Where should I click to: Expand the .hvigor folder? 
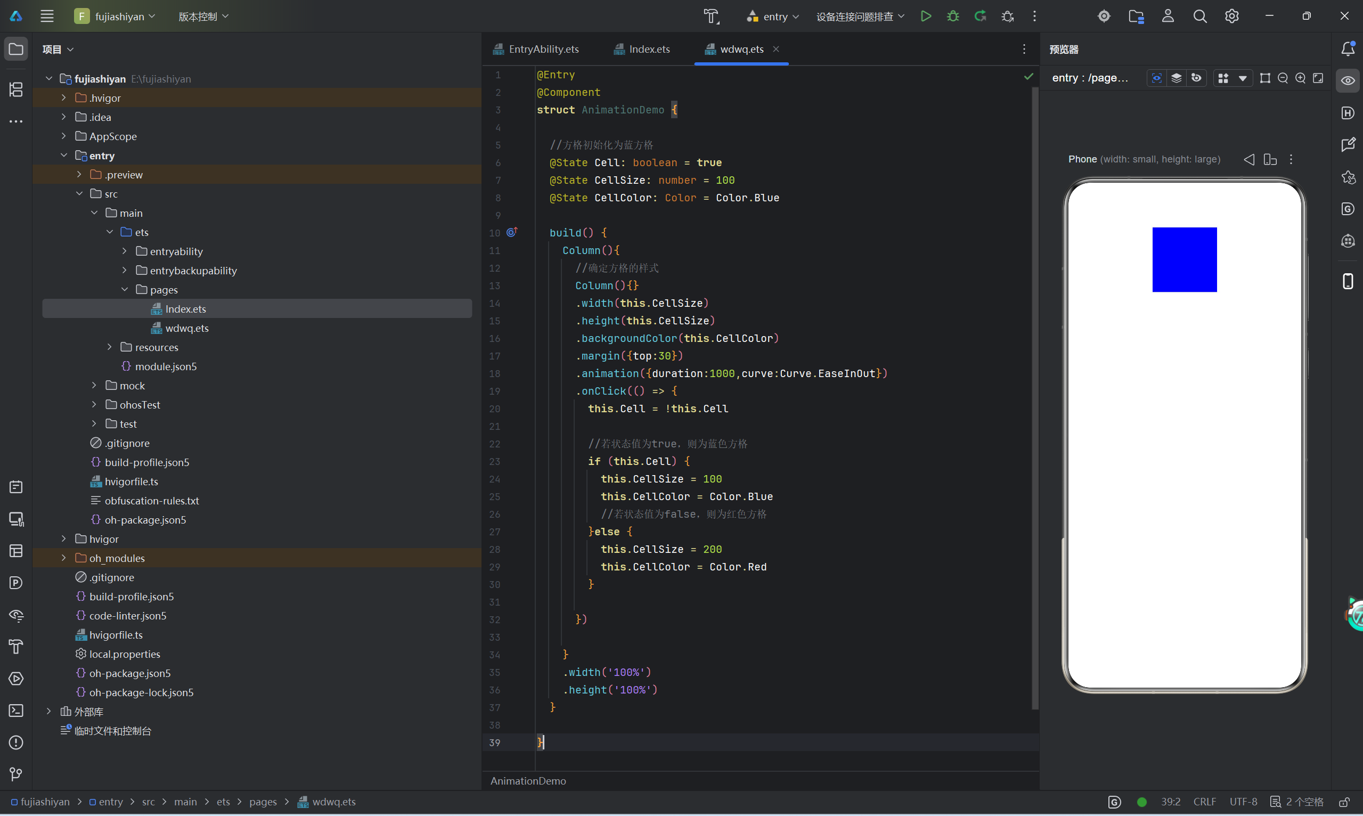pyautogui.click(x=63, y=98)
